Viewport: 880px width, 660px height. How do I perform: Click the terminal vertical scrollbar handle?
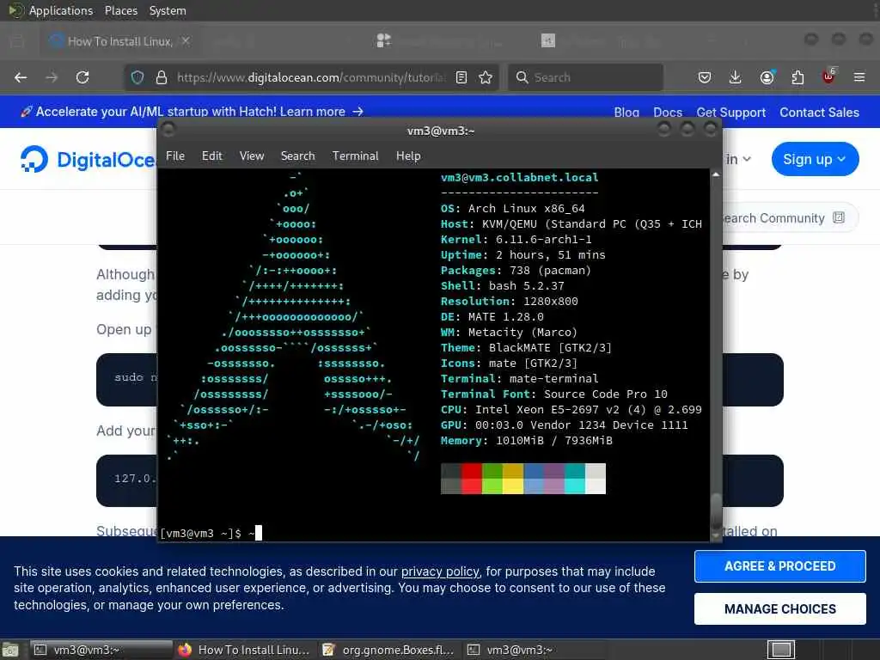[716, 512]
